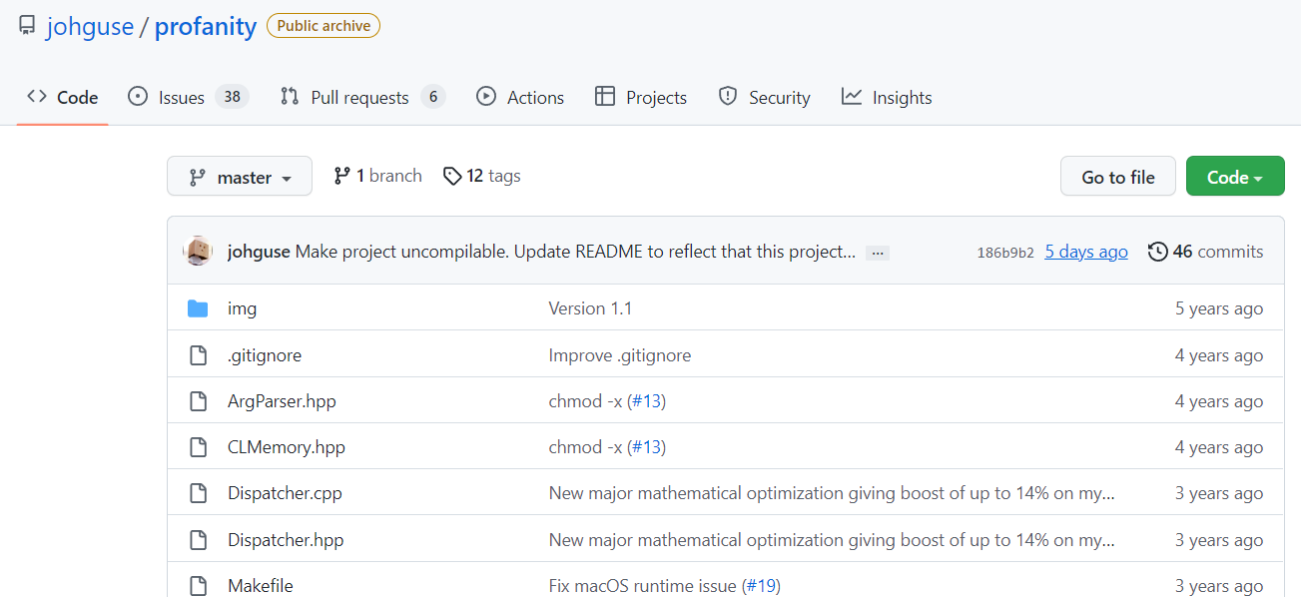This screenshot has width=1301, height=597.
Task: Open the Pull requests tab
Action: [x=361, y=97]
